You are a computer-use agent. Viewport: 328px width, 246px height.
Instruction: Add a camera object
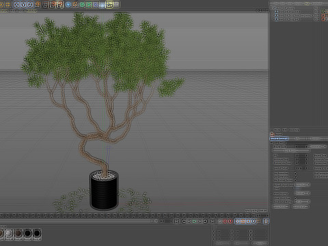tap(109, 5)
